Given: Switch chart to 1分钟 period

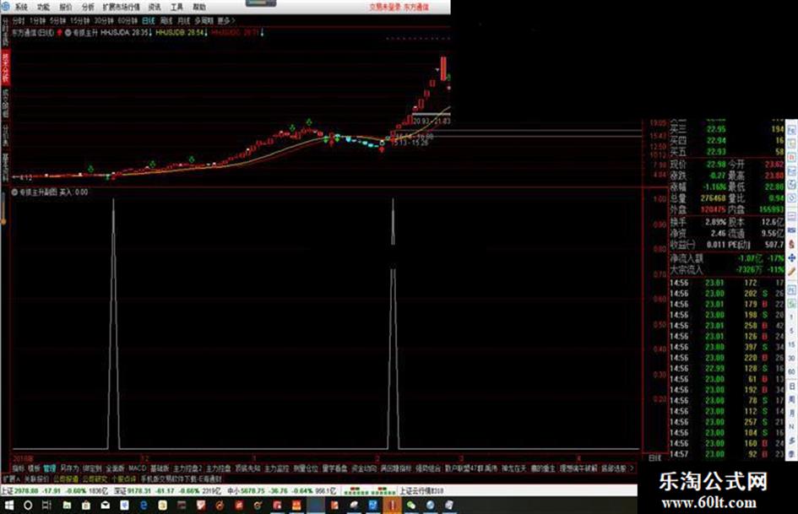Looking at the screenshot, I should click(x=37, y=21).
